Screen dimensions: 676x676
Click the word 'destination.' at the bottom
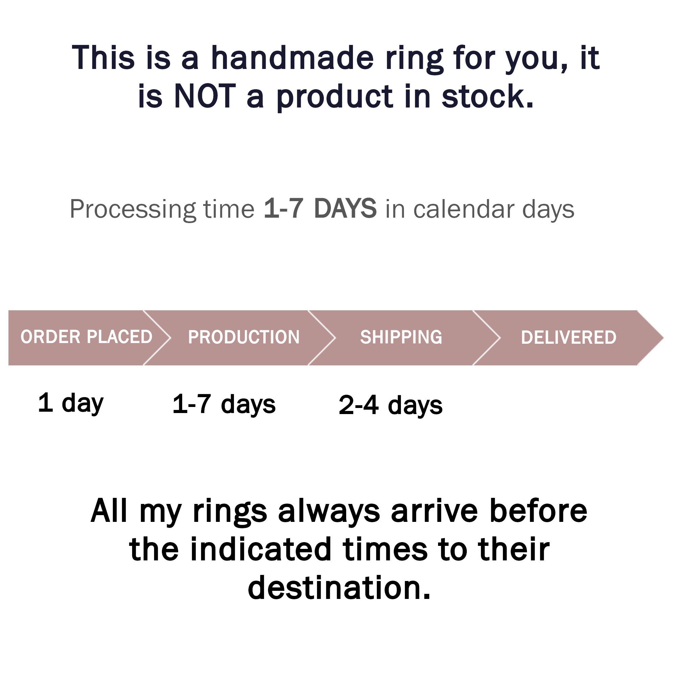(x=339, y=588)
